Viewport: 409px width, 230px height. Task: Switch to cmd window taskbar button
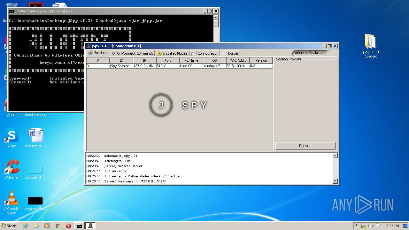[79, 226]
